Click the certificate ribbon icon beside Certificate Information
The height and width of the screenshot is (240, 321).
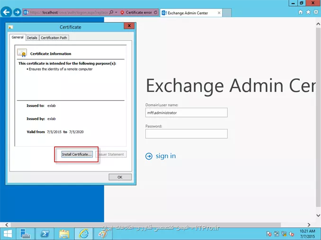click(22, 53)
